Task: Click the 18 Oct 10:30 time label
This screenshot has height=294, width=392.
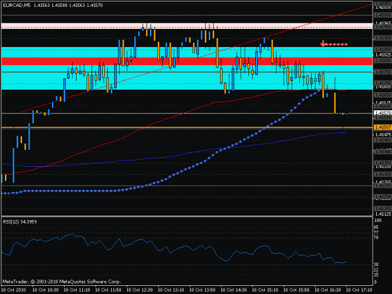Action: (46, 290)
